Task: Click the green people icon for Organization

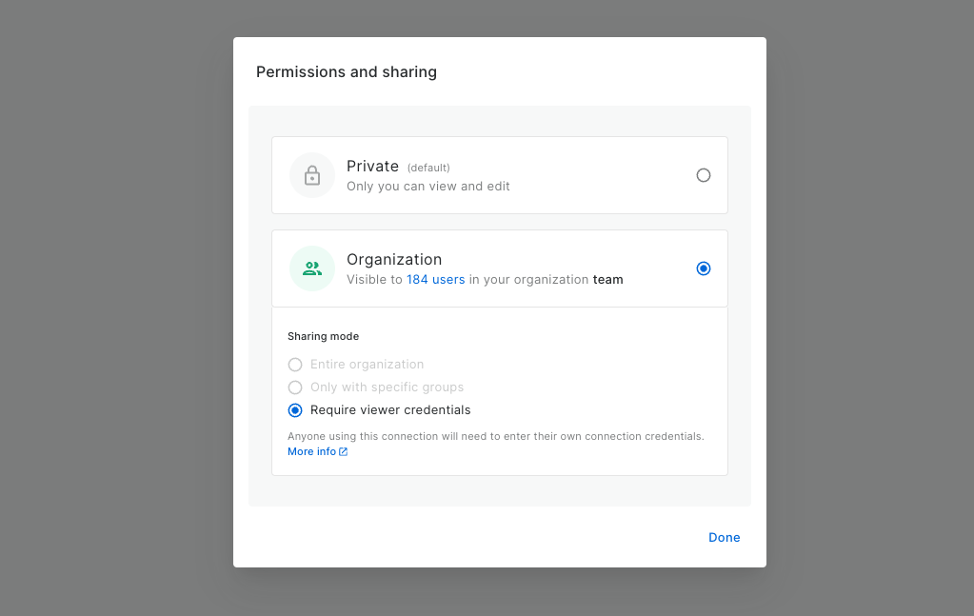Action: 312,268
